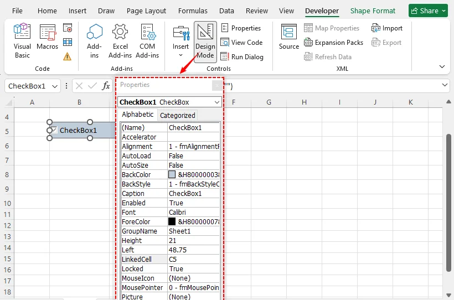Screen dimensions: 454x300
Task: Open the Shape Format tab
Action: [373, 11]
